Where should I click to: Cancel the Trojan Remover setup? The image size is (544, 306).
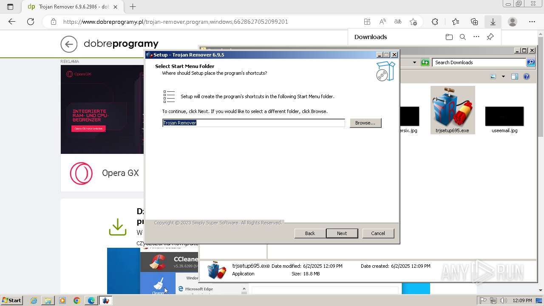378,233
